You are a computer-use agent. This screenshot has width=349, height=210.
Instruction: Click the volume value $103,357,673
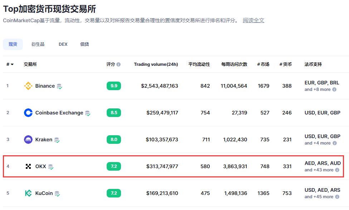click(162, 140)
